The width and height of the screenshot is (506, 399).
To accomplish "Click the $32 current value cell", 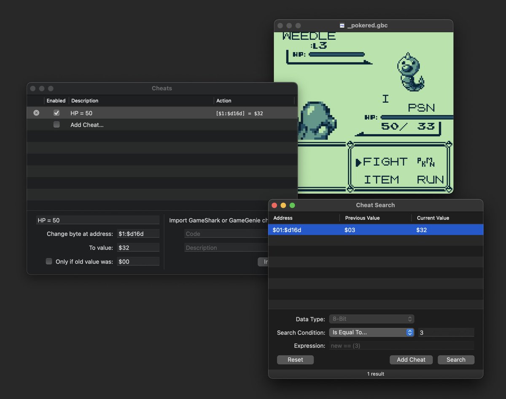I will 422,230.
